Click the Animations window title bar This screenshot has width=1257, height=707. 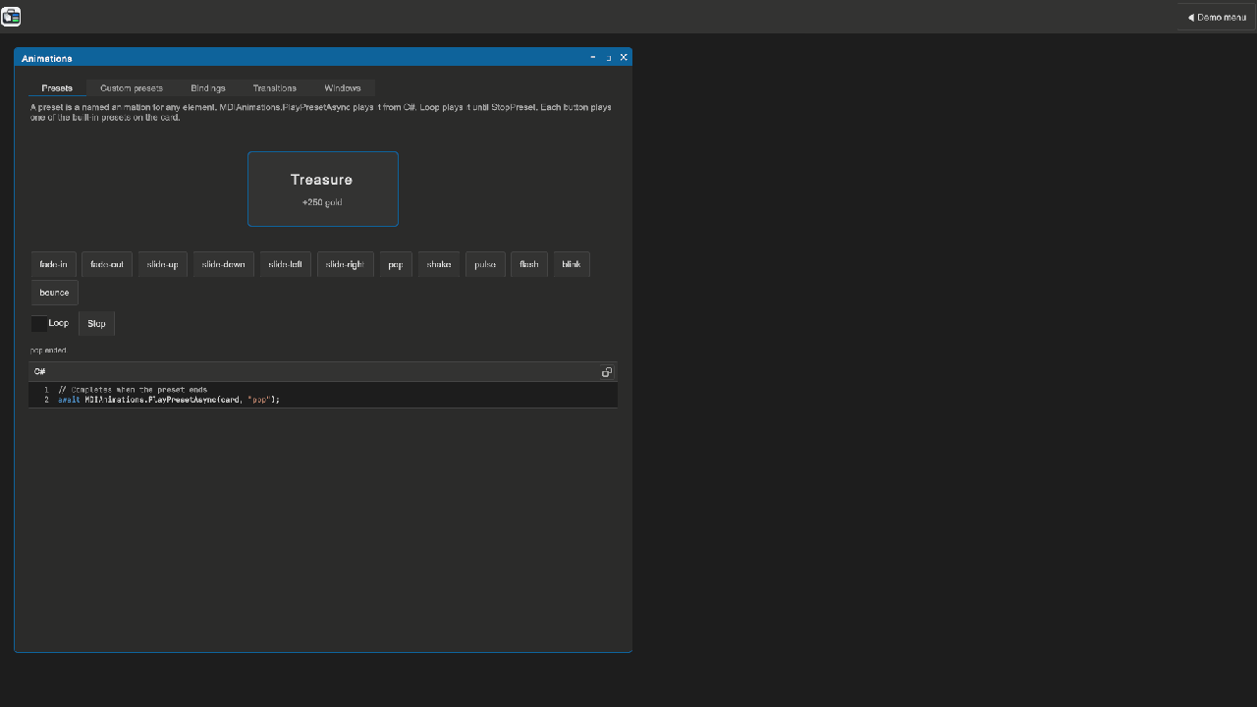coord(323,58)
